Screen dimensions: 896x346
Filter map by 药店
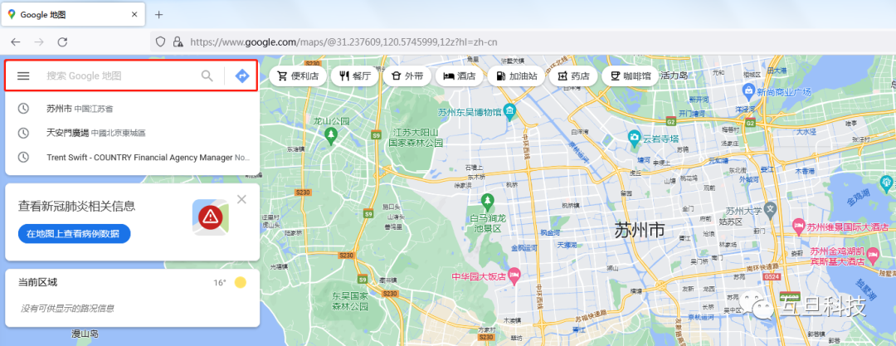pyautogui.click(x=573, y=76)
